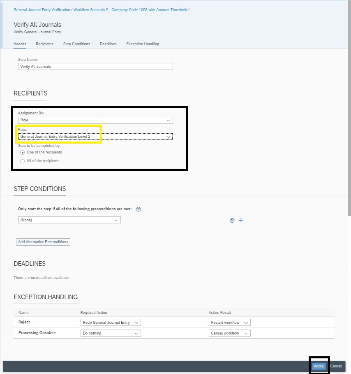Open the Role dropdown for Verification Level 2
The width and height of the screenshot is (351, 374).
95,137
